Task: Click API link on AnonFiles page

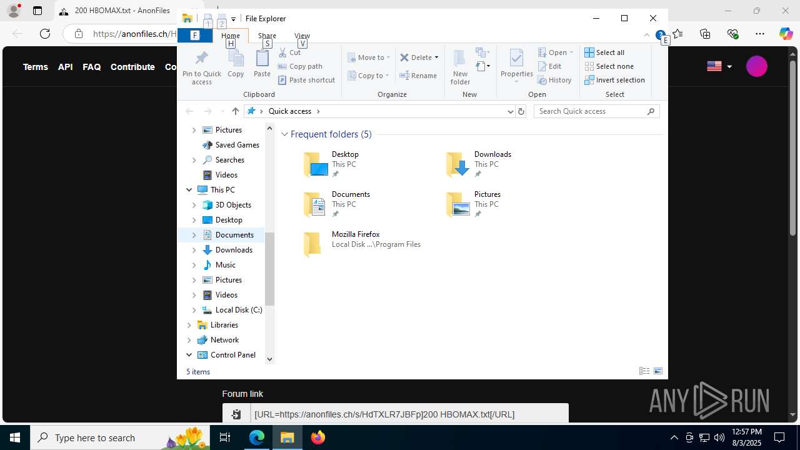Action: [66, 67]
